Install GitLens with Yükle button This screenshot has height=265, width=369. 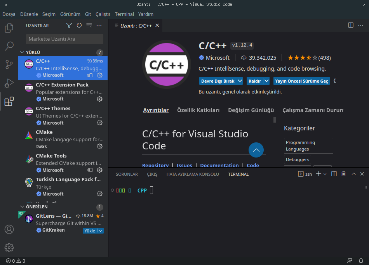pos(90,231)
